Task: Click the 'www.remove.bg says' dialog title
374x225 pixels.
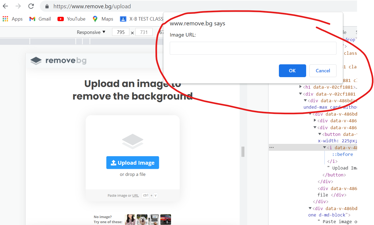Action: (x=197, y=23)
